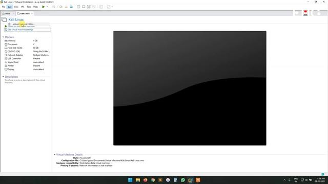Open the File menu
Screen dimensions: 328x184
tap(4, 7)
